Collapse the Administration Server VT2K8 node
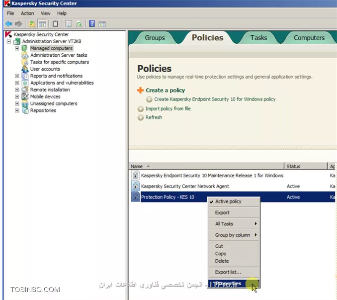 tap(9, 41)
